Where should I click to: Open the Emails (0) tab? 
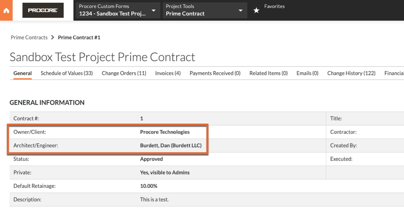tap(307, 74)
